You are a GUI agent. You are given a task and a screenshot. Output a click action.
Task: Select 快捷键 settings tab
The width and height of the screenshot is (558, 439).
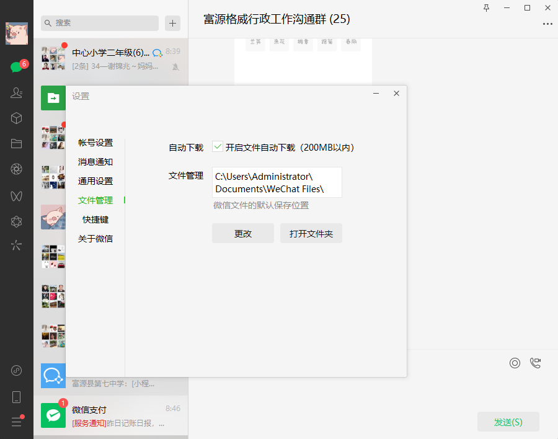click(95, 219)
